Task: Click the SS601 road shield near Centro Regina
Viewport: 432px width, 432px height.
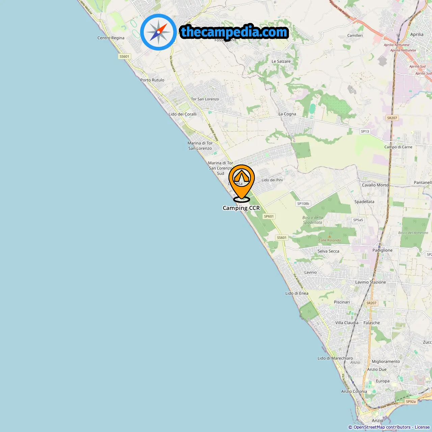Action: coord(125,56)
